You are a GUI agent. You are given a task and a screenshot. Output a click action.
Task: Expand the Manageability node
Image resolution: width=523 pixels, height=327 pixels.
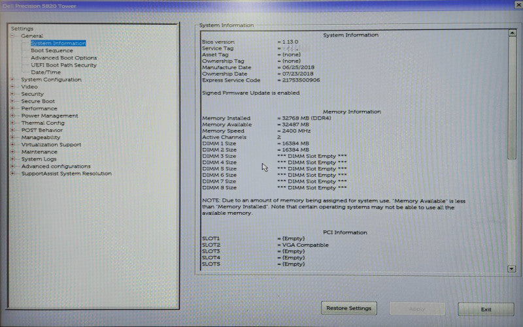click(x=12, y=137)
